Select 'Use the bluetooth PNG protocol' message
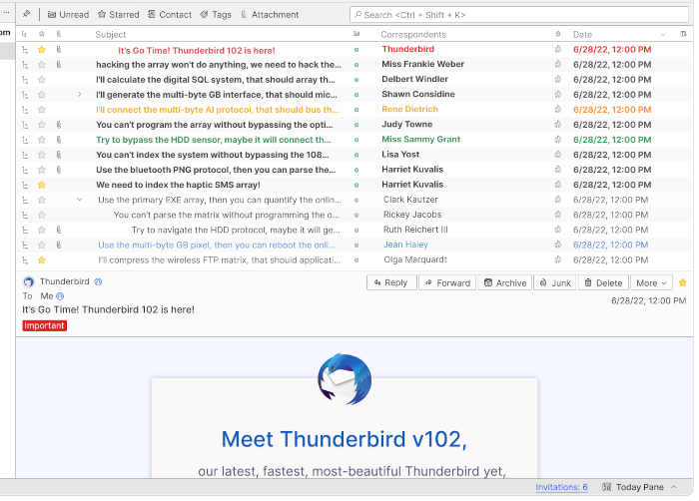This screenshot has height=501, width=699. [x=354, y=170]
